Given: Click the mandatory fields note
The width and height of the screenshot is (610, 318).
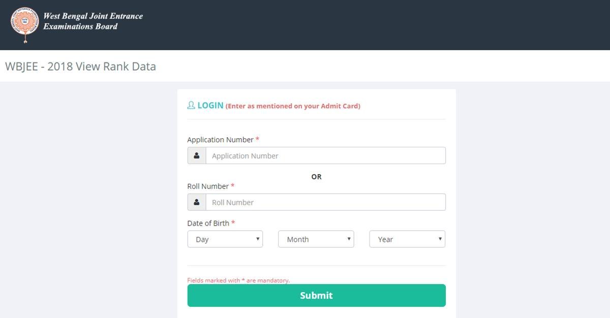Looking at the screenshot, I should 238,280.
